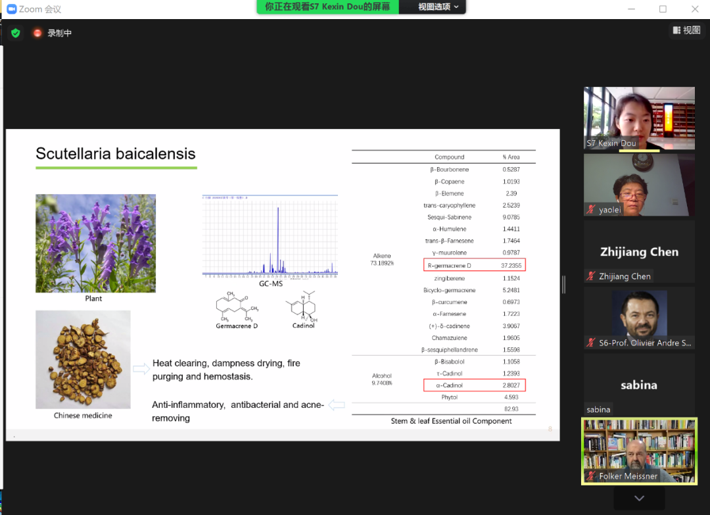Screen dimensions: 710x515
Task: Click muted mic icon beside Zhijiang Chen name
Action: pos(591,276)
